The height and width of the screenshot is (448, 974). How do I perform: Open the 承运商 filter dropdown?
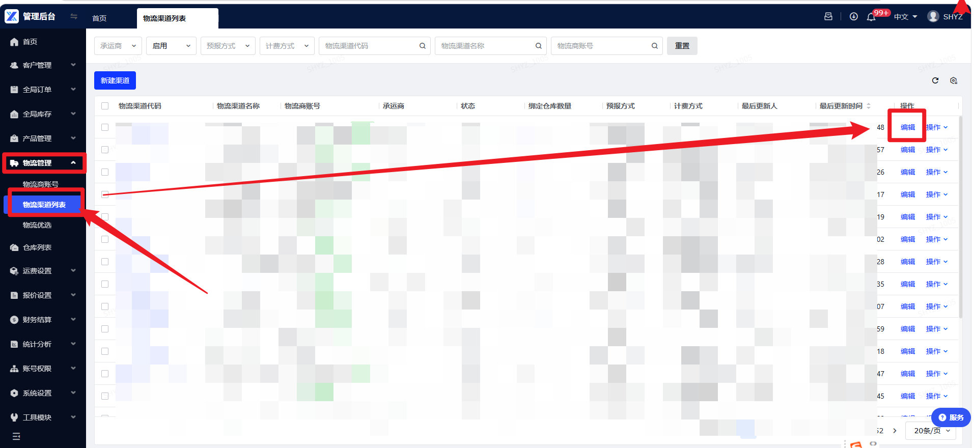(x=118, y=46)
